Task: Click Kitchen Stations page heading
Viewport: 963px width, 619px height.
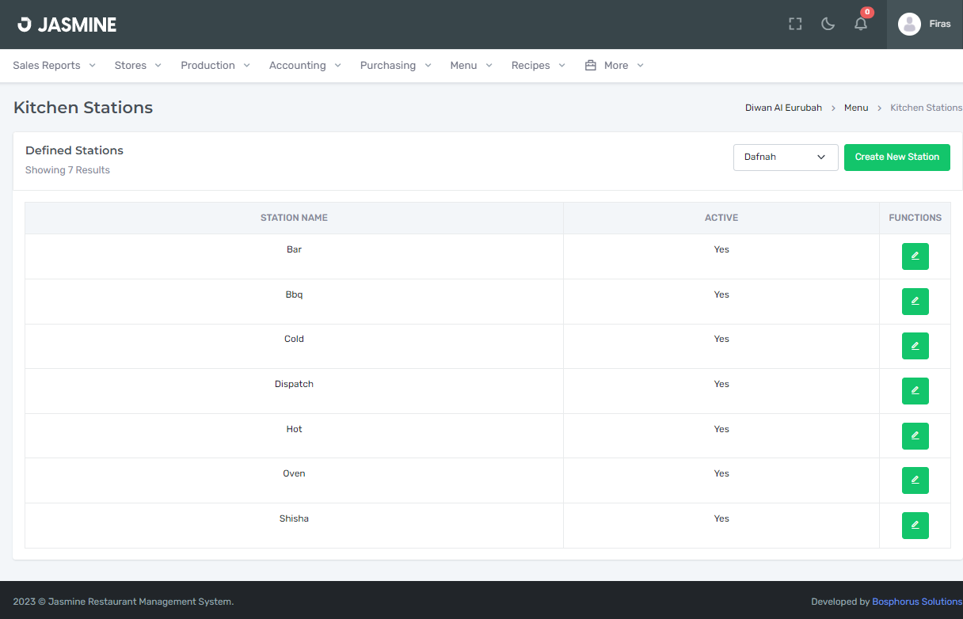Action: click(x=83, y=108)
